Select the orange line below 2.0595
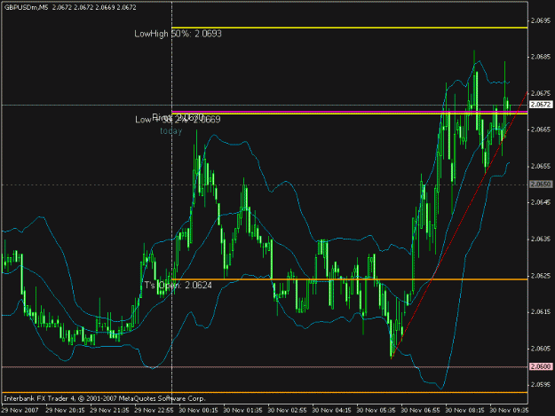This screenshot has height=416, width=555. pyautogui.click(x=265, y=392)
